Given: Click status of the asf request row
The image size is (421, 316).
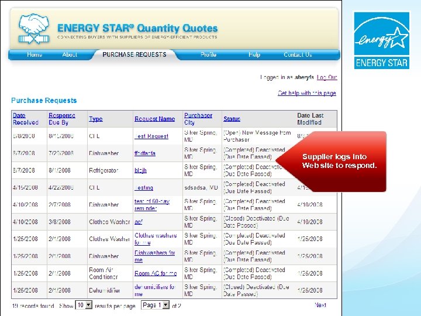Looking at the screenshot, I should (x=257, y=222).
